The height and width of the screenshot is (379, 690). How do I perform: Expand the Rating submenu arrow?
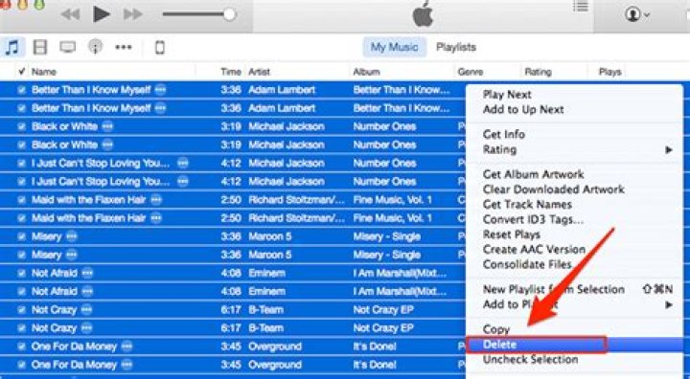pos(669,150)
